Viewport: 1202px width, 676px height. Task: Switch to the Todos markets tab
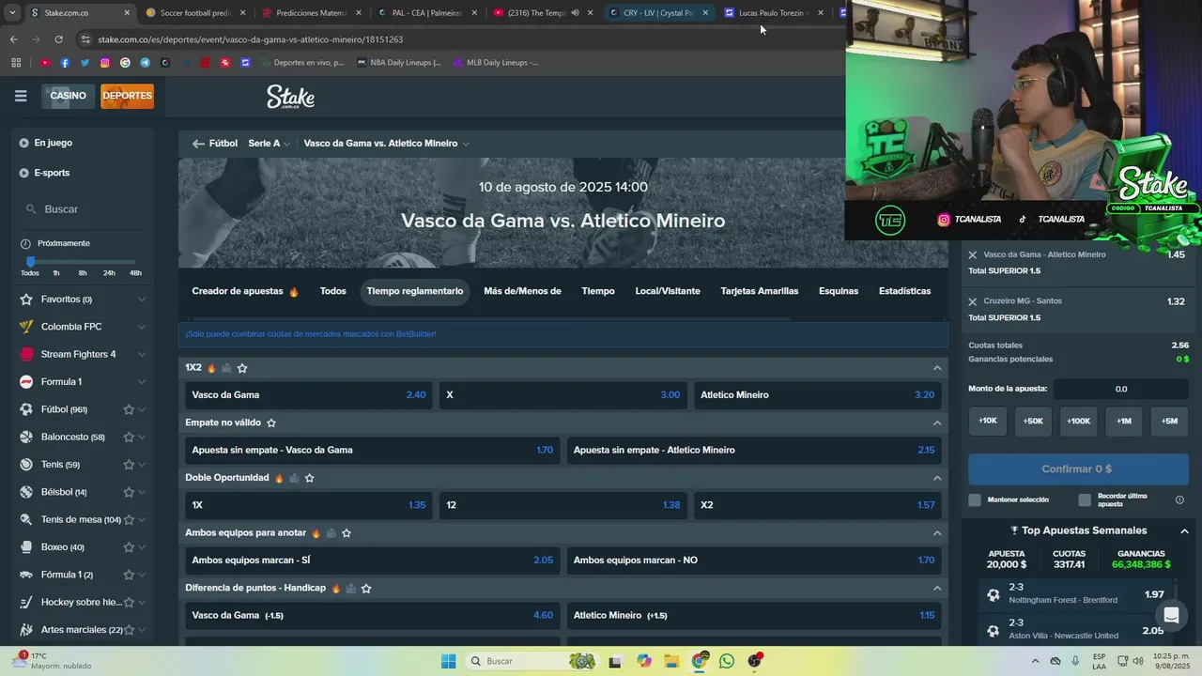tap(333, 291)
